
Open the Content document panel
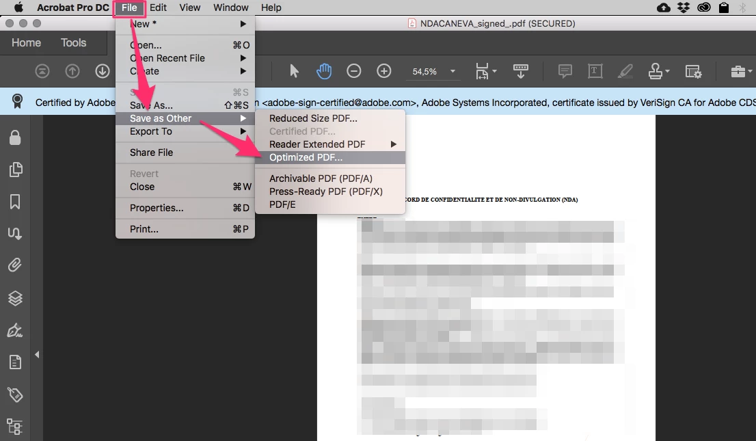(x=15, y=362)
